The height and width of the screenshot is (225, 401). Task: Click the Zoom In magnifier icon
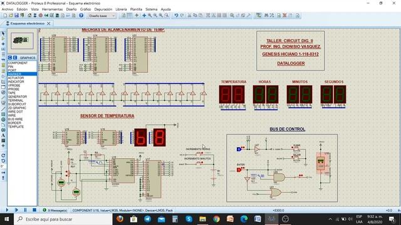[150, 16]
